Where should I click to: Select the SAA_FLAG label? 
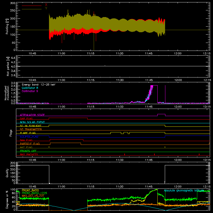click(x=26, y=140)
